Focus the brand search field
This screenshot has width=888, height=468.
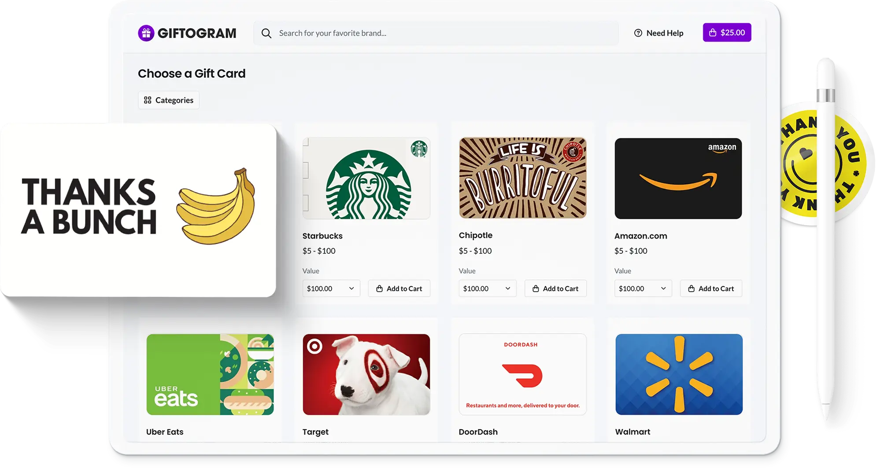[x=436, y=33]
